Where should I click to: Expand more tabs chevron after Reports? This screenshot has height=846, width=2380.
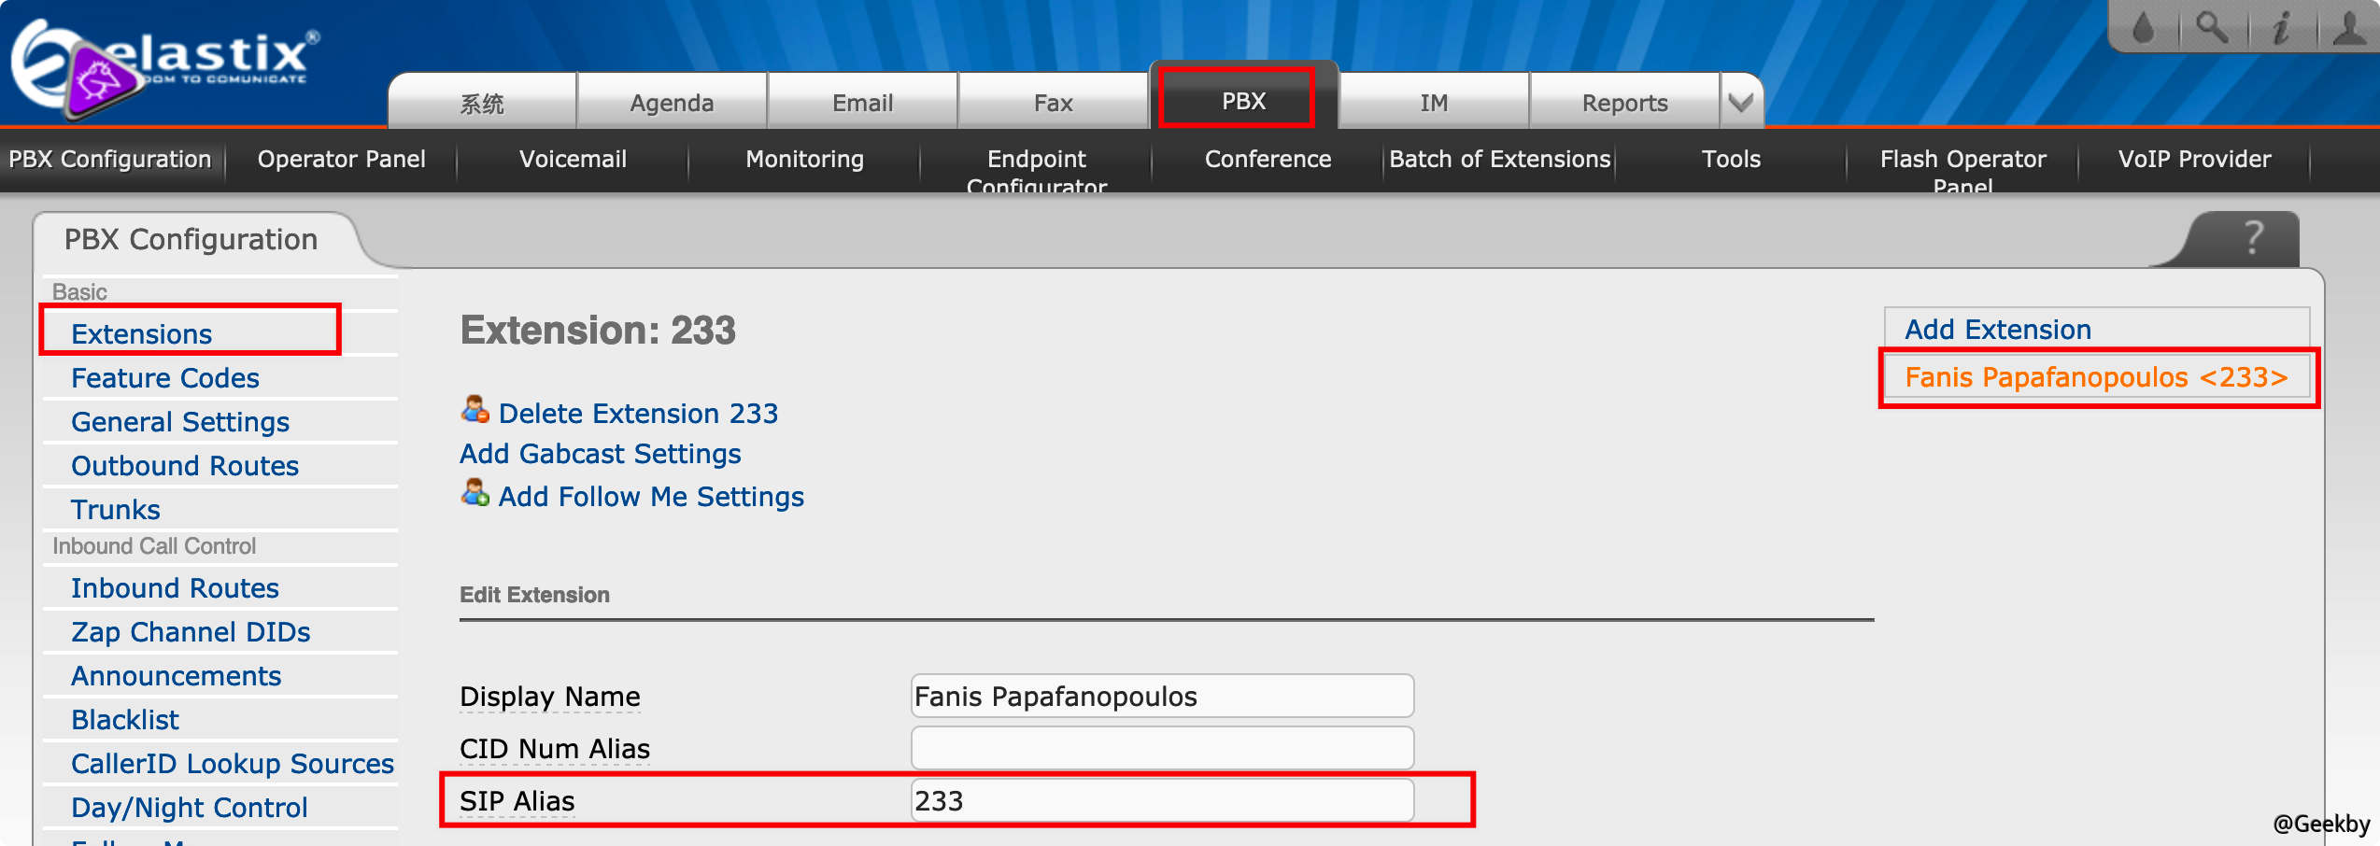pyautogui.click(x=1740, y=103)
